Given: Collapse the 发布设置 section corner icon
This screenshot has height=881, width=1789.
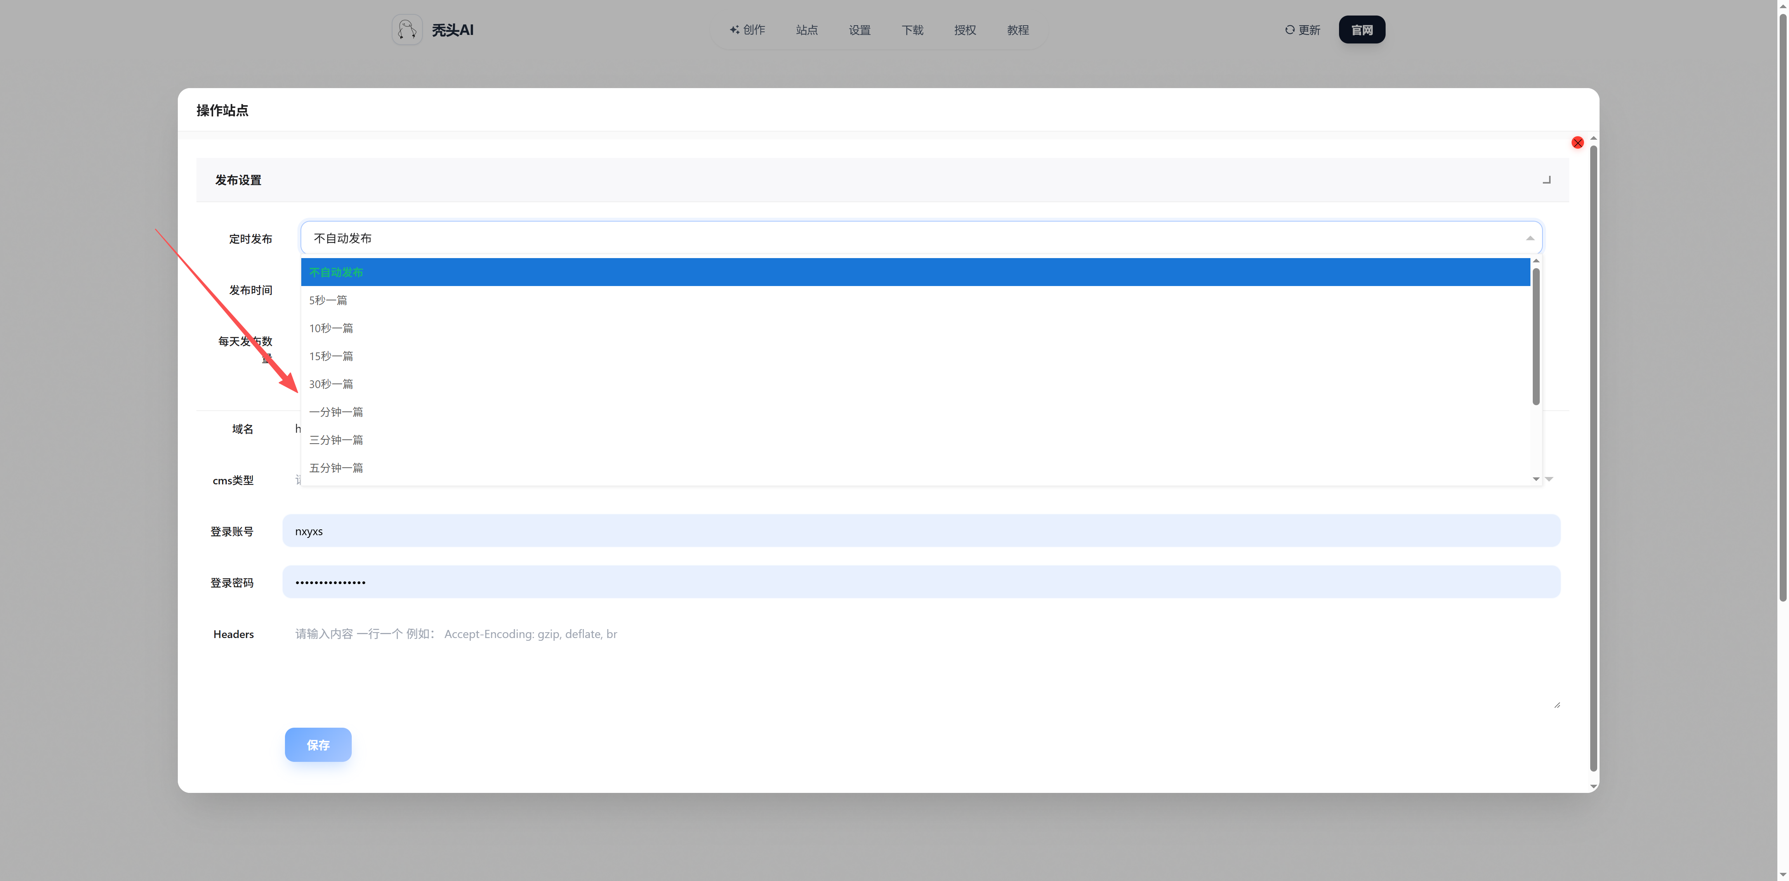Looking at the screenshot, I should pos(1547,180).
